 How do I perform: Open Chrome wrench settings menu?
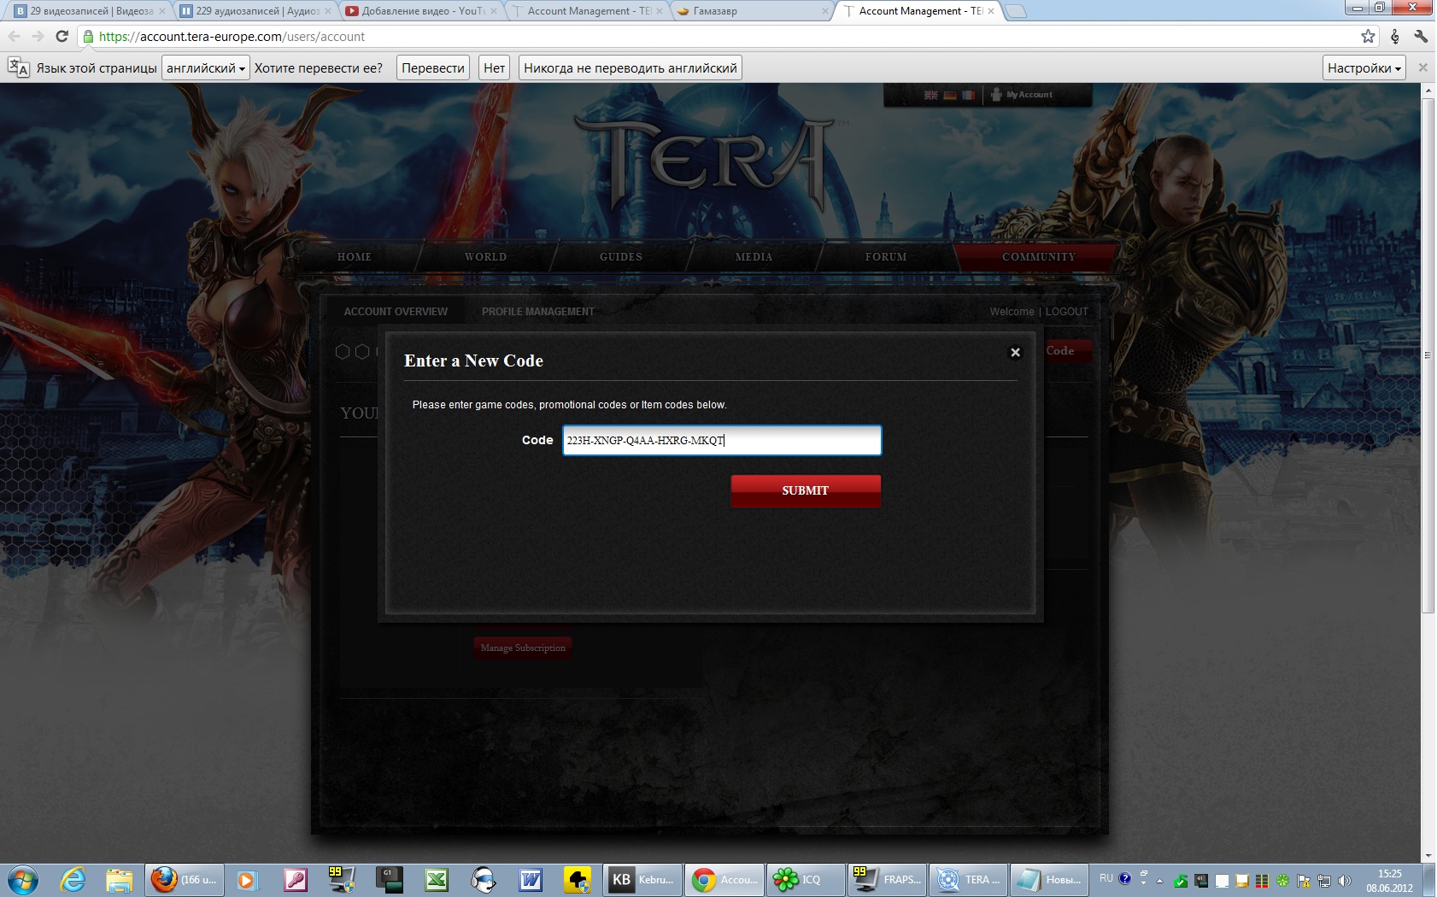[x=1420, y=36]
